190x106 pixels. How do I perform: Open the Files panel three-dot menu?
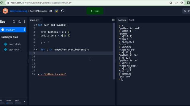24,21
